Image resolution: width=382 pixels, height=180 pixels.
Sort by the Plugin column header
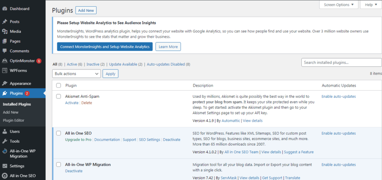pos(71,85)
